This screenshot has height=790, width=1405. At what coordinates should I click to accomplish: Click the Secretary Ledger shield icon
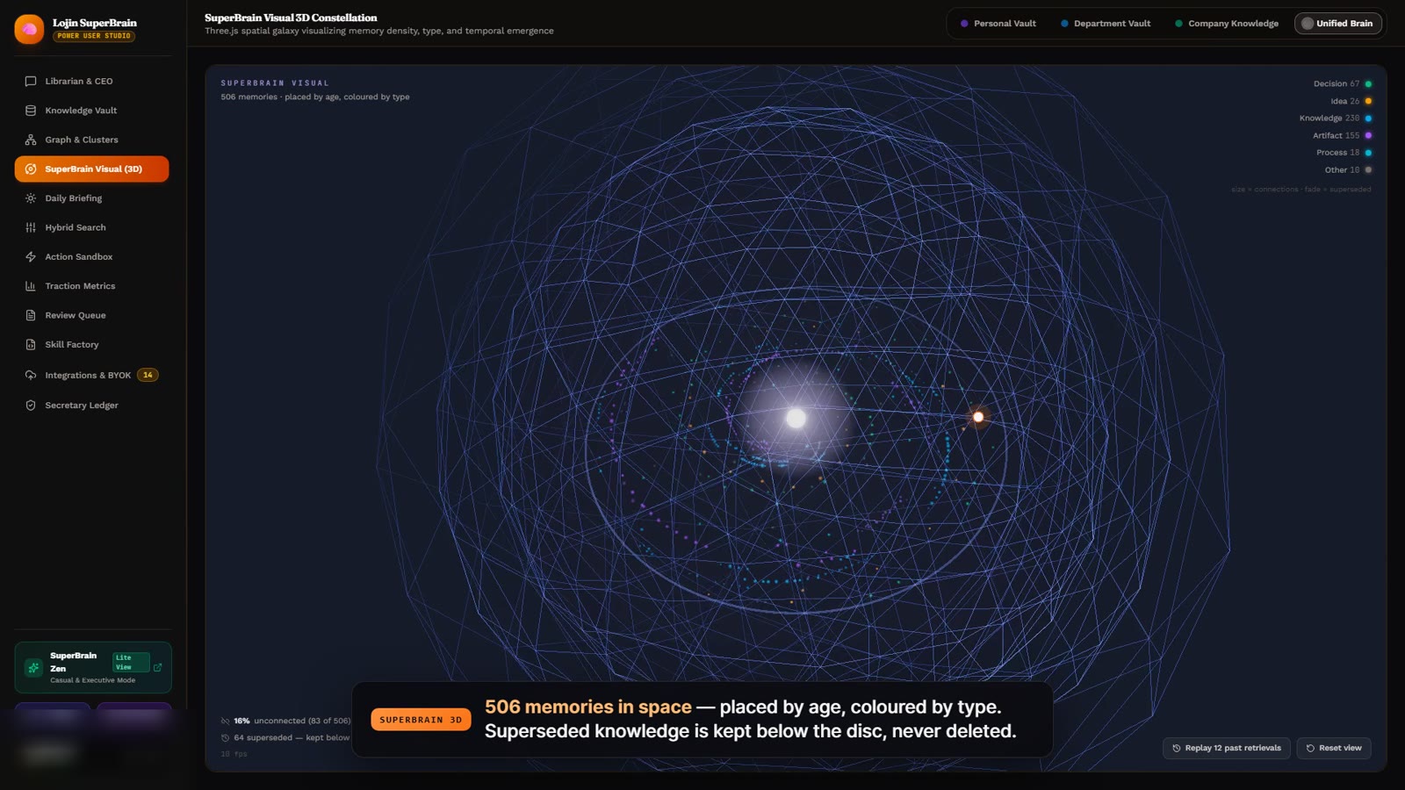pyautogui.click(x=31, y=406)
